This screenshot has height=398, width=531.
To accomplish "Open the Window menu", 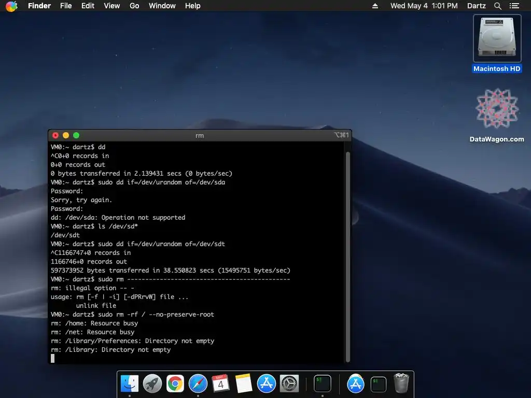I will pos(162,6).
